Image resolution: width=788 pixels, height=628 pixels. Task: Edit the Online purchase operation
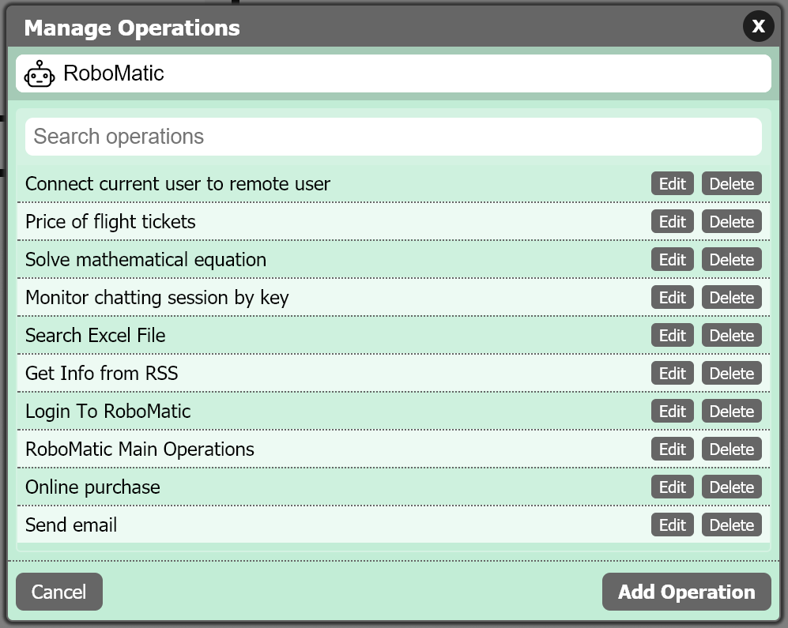(x=672, y=487)
